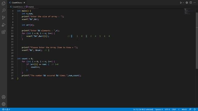The height and width of the screenshot is (111, 198).
Task: Click the 'Please Enter the Array Item' printf line
Action: click(49, 47)
